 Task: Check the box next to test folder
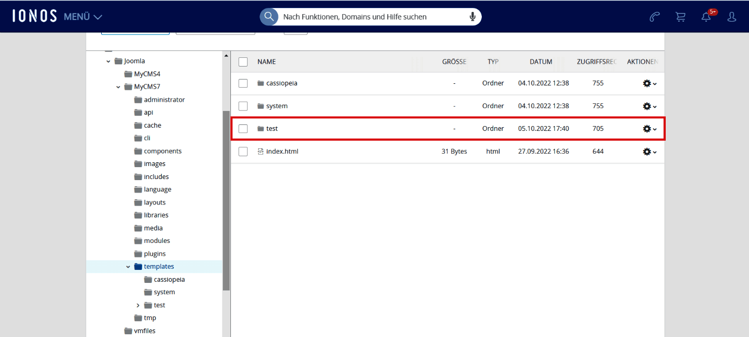(243, 129)
